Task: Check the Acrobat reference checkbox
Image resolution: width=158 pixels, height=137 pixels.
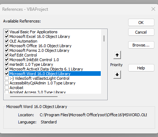Action: point(6,88)
